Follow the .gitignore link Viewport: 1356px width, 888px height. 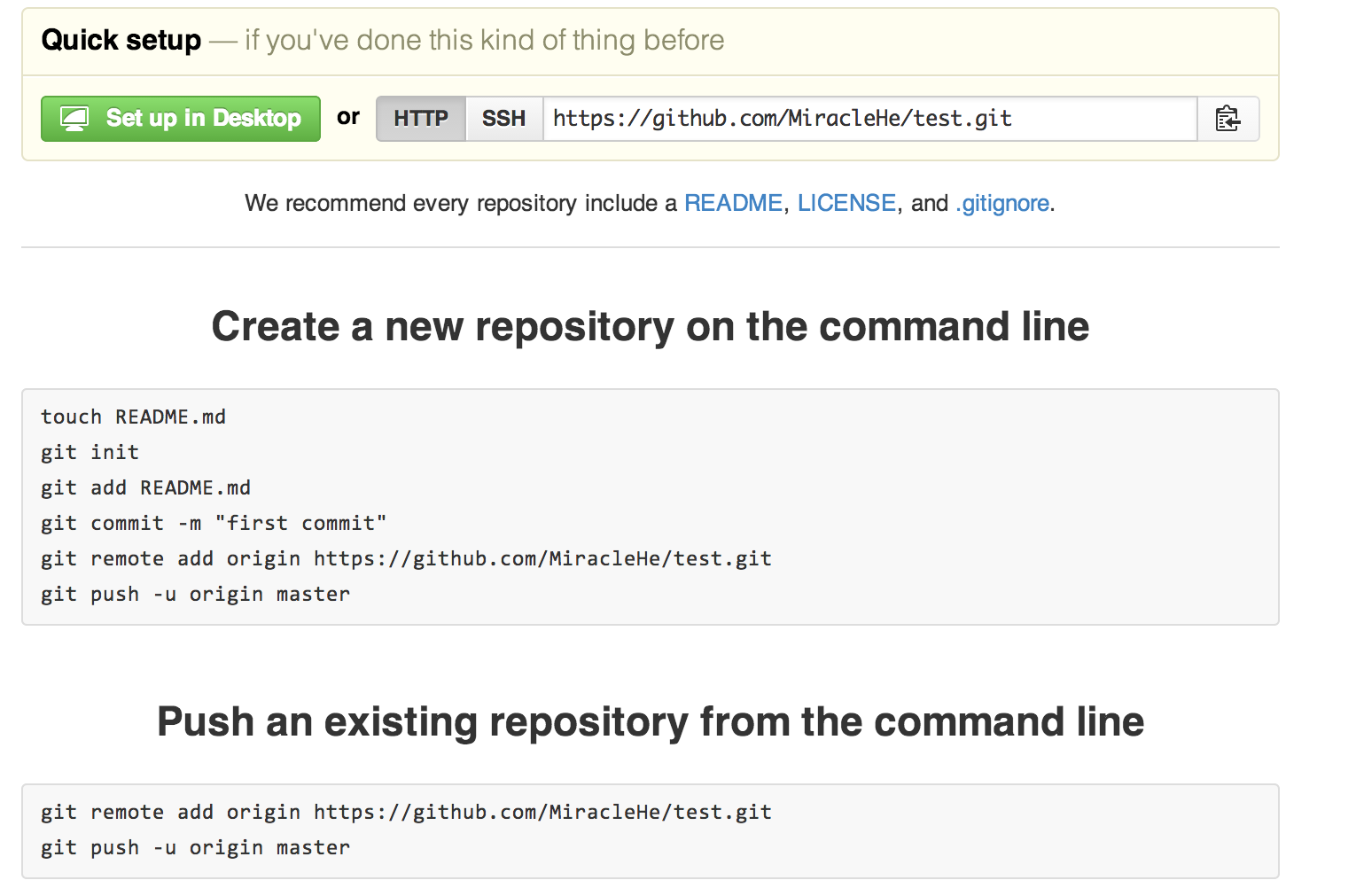pos(1002,203)
